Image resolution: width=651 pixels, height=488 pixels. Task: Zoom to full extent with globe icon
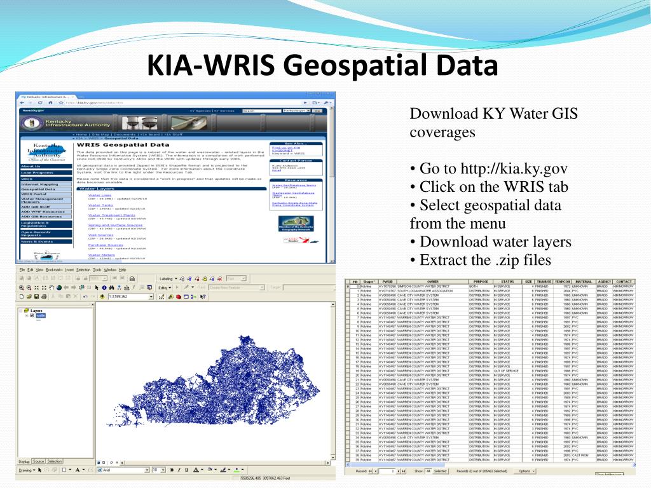pos(59,288)
